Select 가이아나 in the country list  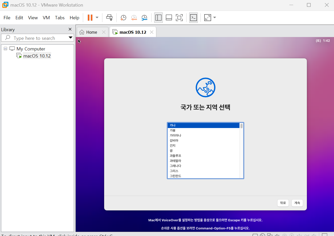tap(203, 135)
